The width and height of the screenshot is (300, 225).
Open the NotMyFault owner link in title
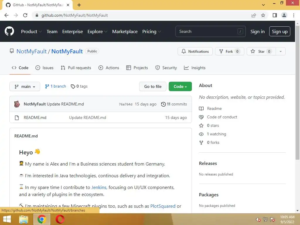tap(32, 51)
